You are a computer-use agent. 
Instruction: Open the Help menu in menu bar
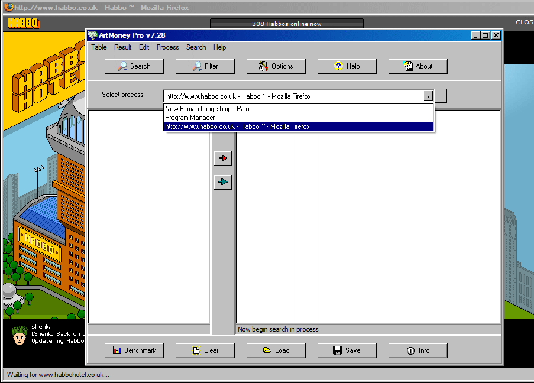click(219, 47)
